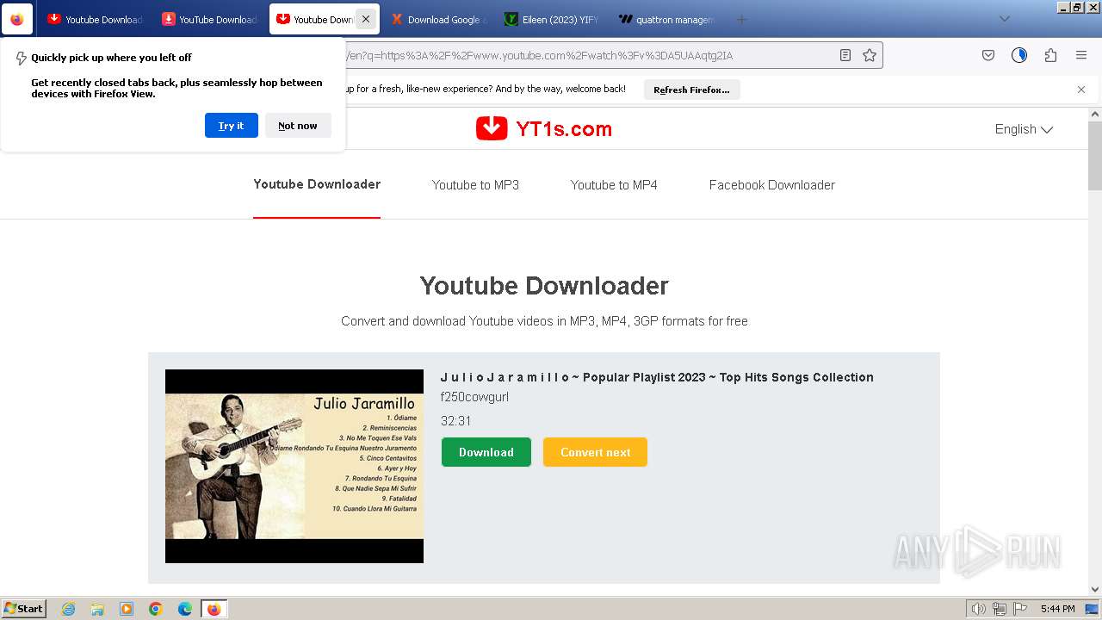The image size is (1102, 620).
Task: Open a new tab with the plus button
Action: [x=741, y=19]
